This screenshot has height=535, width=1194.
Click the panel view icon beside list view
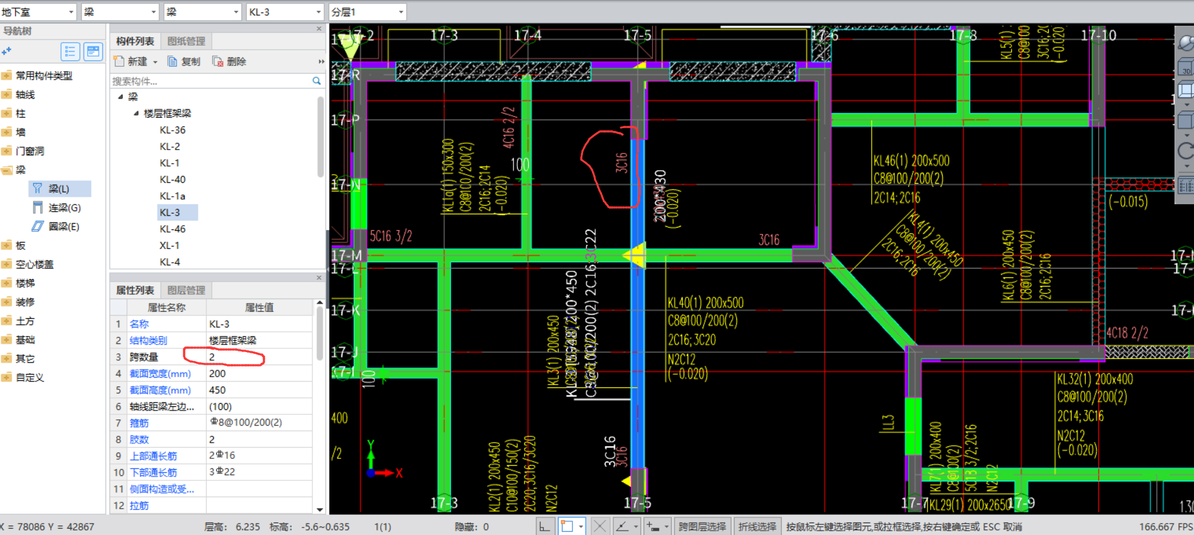click(x=93, y=52)
